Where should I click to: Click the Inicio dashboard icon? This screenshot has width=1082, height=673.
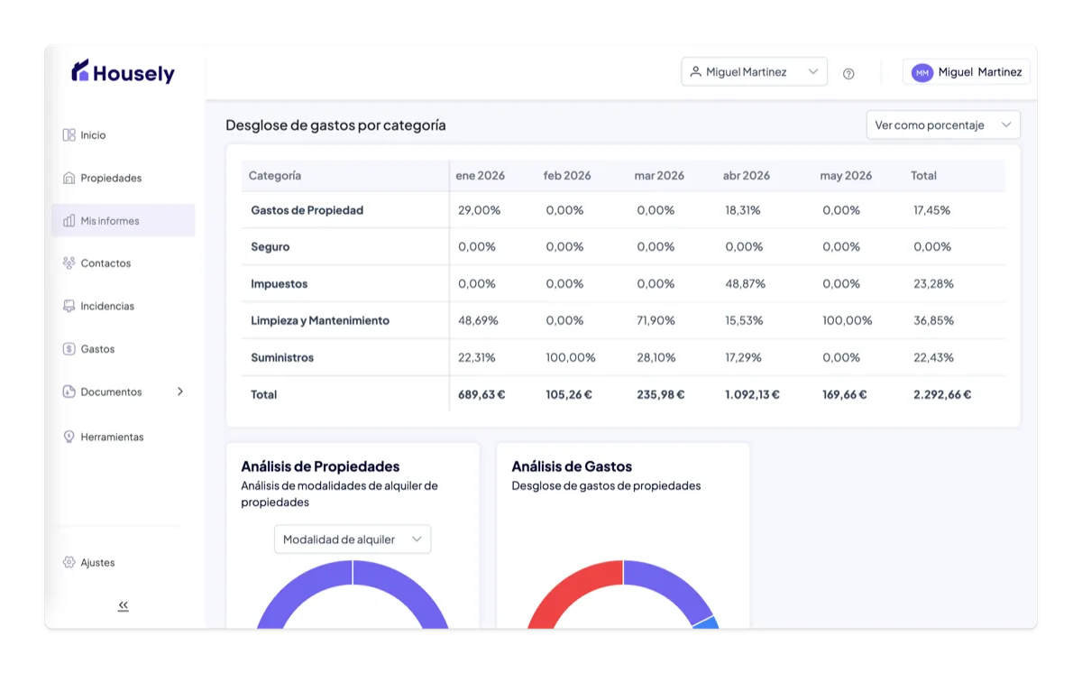[69, 135]
